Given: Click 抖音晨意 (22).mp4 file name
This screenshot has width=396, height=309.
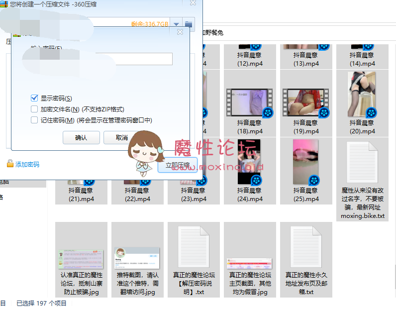Looking at the screenshot, I should click(137, 195).
